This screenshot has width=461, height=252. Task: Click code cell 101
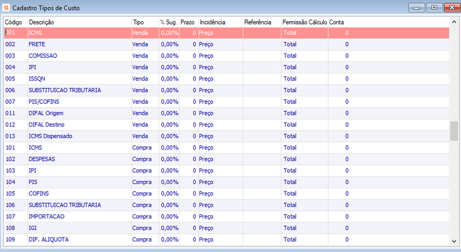[16, 147]
